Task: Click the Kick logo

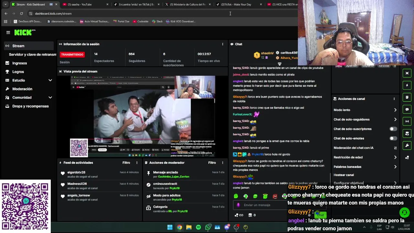Action: coord(25,32)
